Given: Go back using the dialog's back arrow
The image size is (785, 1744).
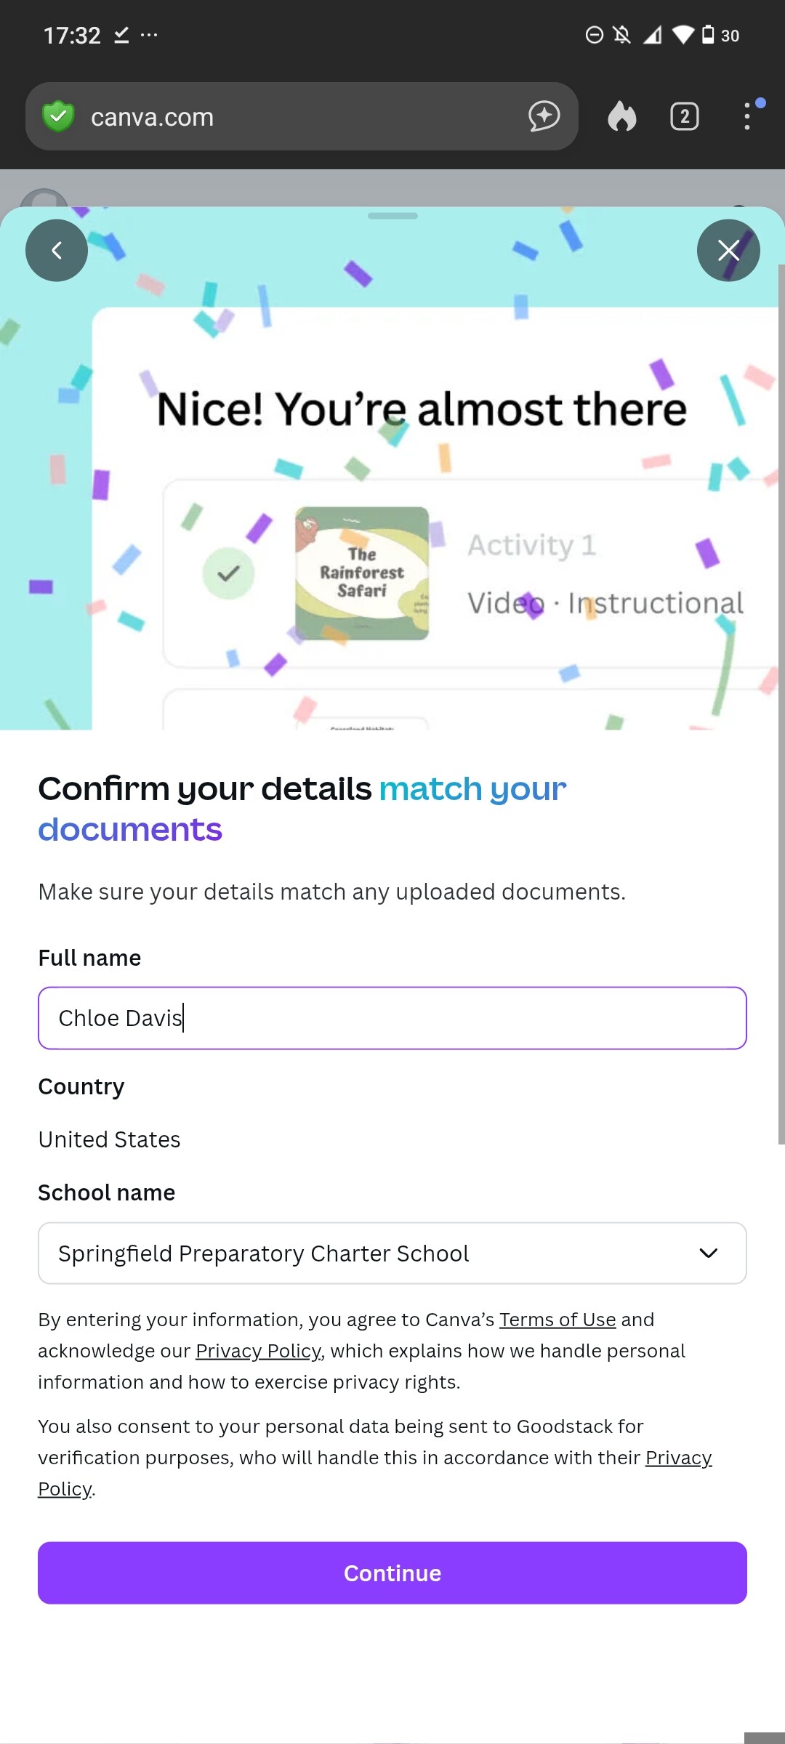Looking at the screenshot, I should pyautogui.click(x=57, y=250).
